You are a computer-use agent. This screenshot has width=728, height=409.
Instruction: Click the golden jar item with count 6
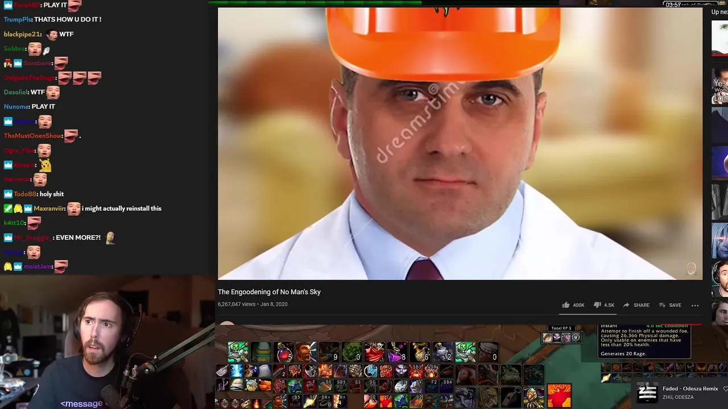coord(420,352)
